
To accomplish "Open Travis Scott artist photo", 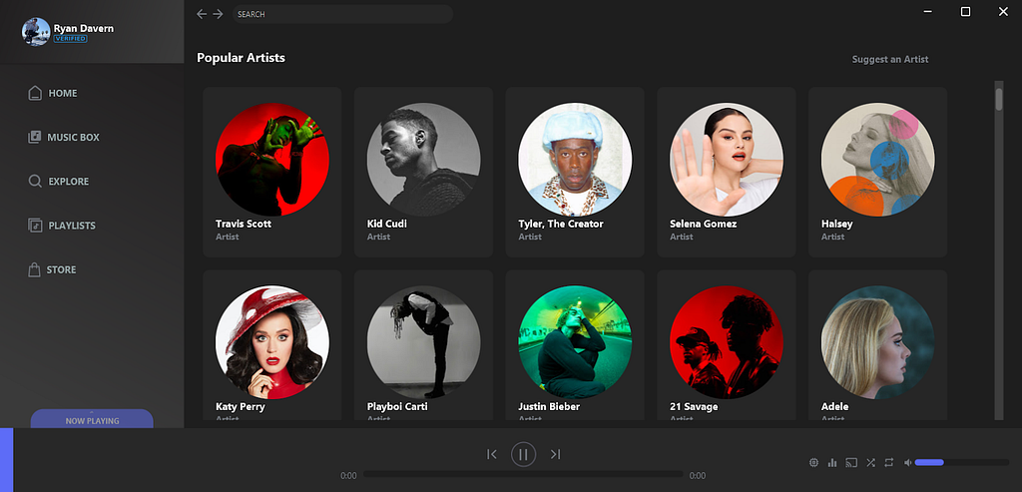I will [272, 159].
